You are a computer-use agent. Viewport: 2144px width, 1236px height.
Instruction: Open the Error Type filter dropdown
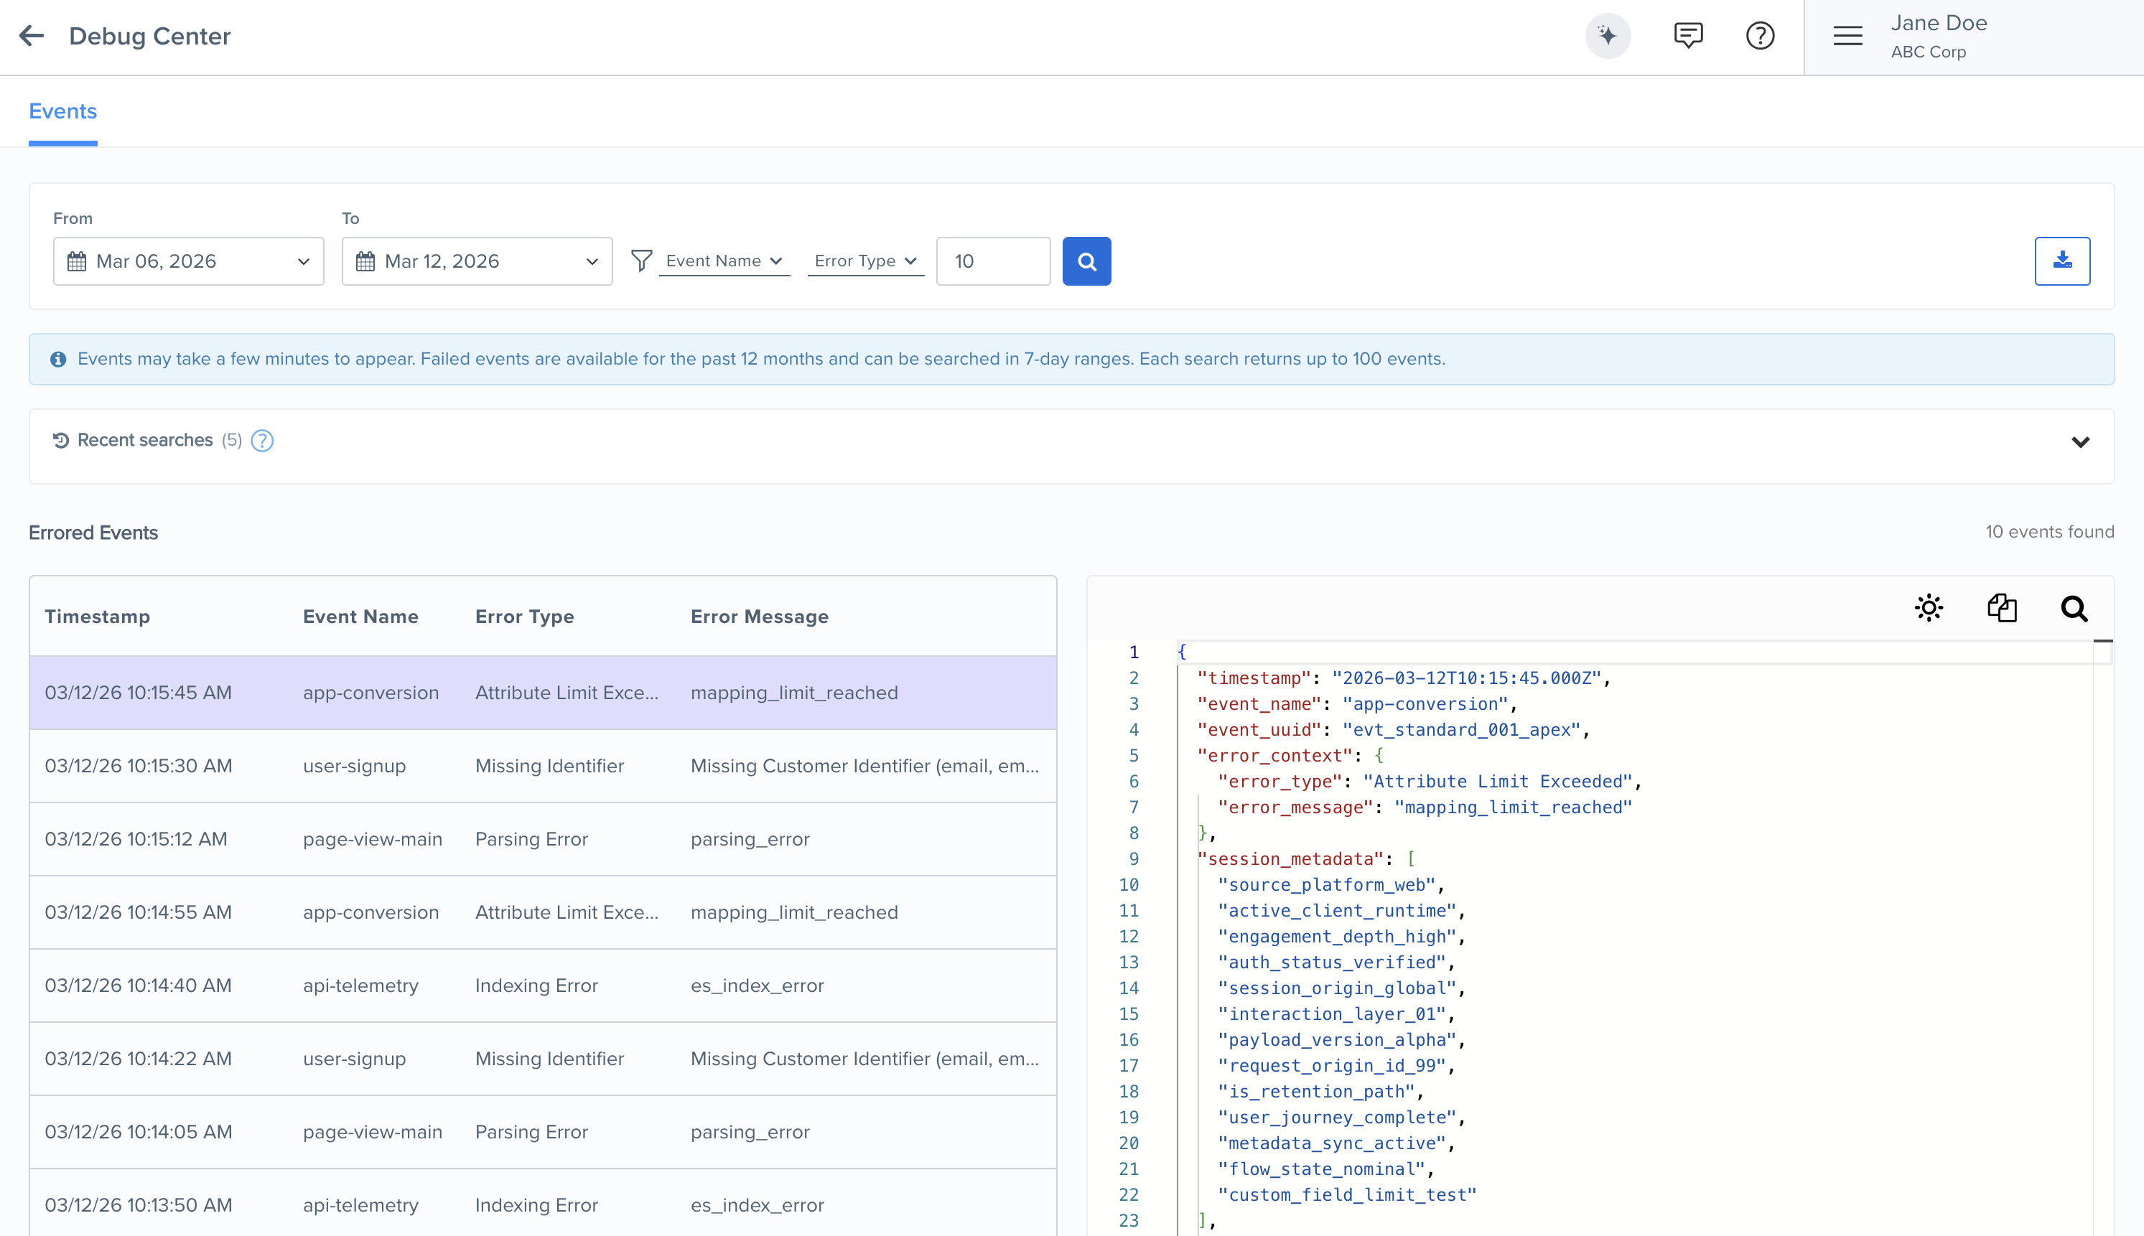[x=865, y=261]
